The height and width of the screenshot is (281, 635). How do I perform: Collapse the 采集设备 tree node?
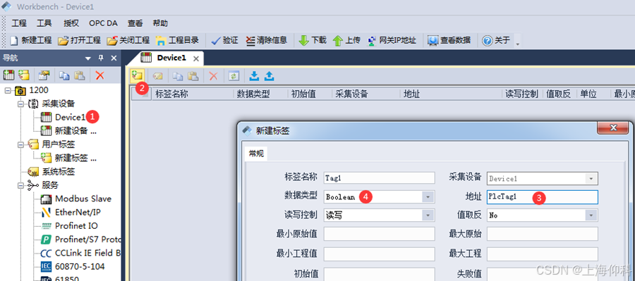20,104
